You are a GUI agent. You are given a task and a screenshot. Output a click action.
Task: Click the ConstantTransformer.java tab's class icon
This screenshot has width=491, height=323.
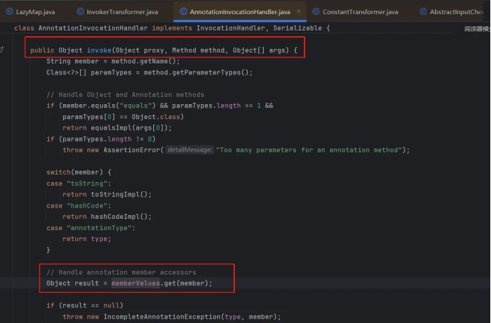tap(316, 12)
